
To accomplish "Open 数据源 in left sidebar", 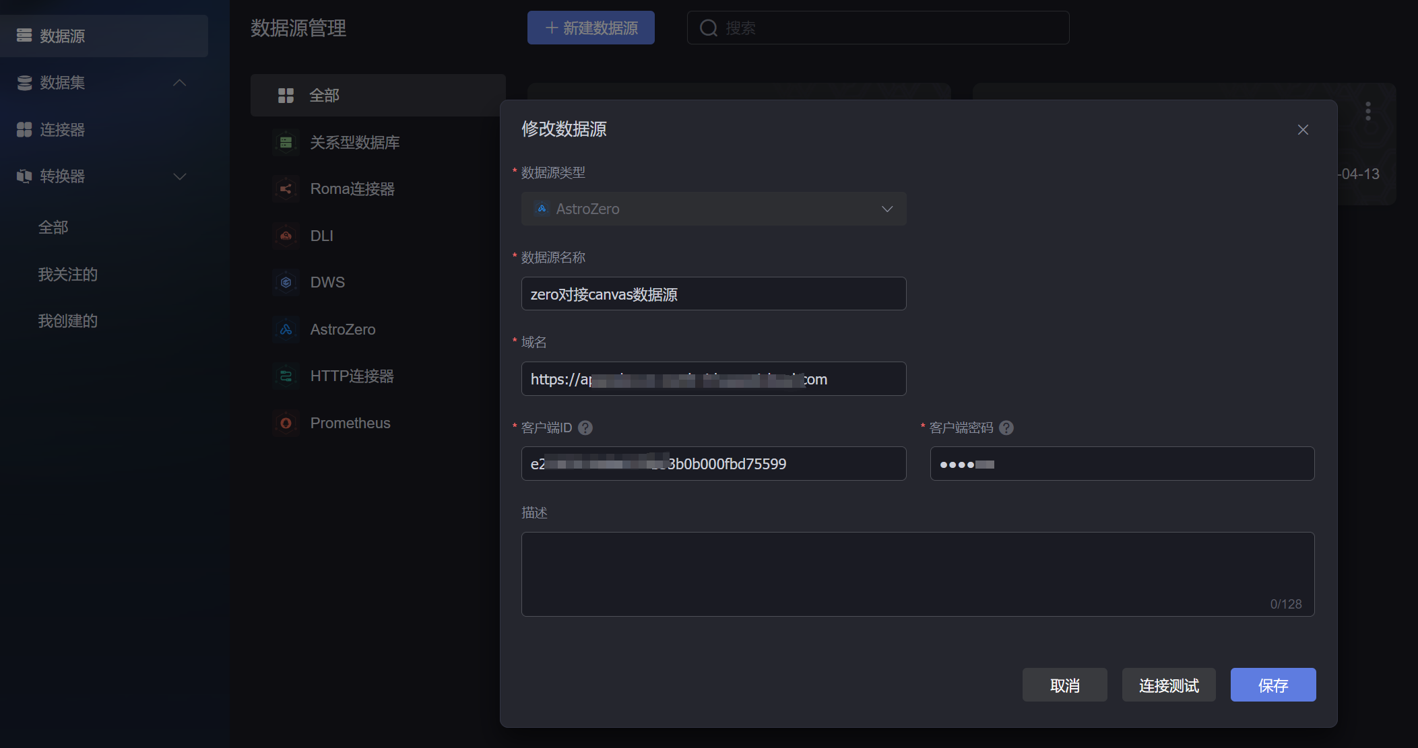I will [x=62, y=36].
